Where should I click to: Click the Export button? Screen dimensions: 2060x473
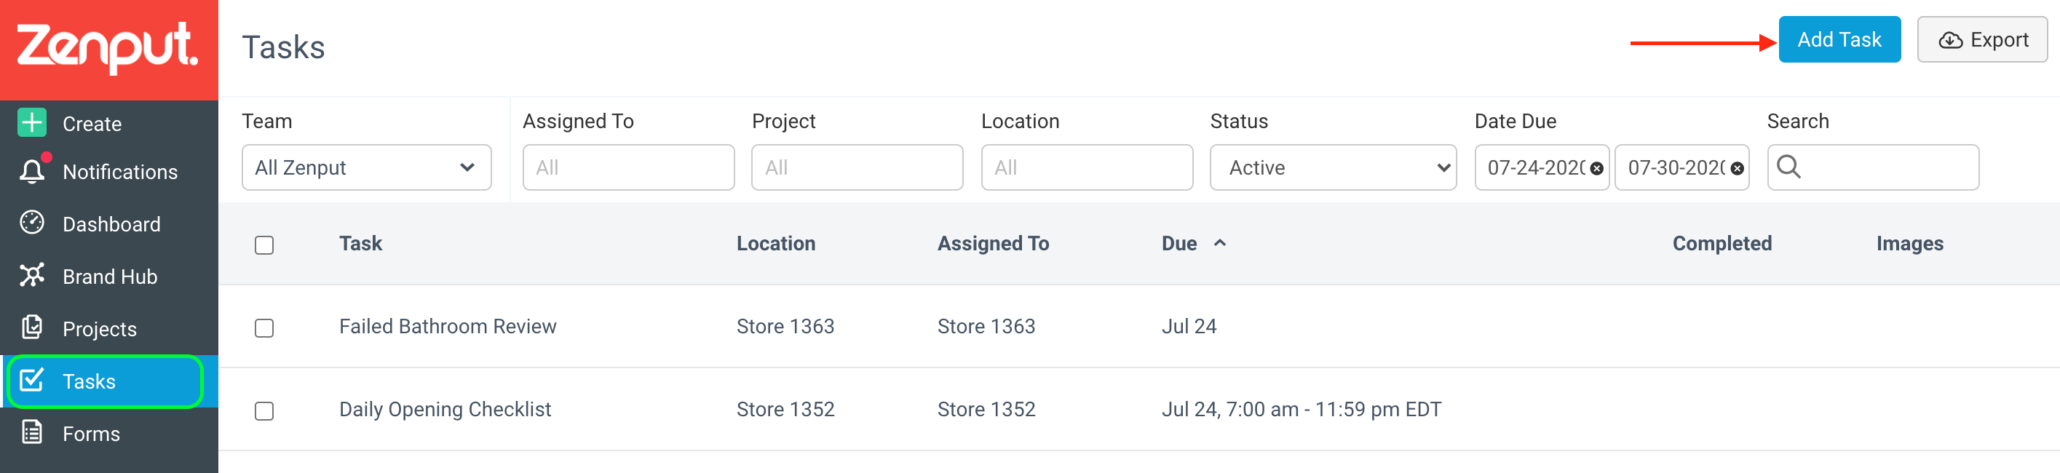pos(1982,39)
